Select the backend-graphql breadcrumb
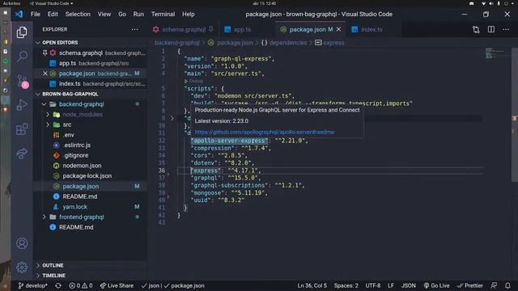The width and height of the screenshot is (518, 291). coord(177,43)
